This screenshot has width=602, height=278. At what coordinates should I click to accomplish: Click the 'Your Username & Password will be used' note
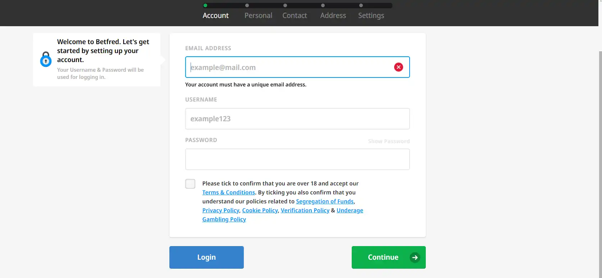coord(100,74)
